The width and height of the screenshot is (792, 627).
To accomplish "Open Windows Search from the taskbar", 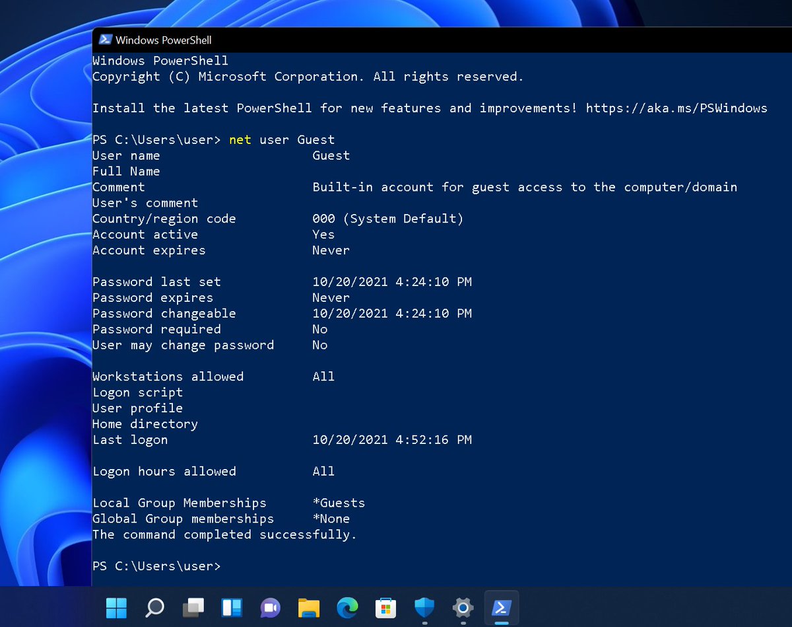I will point(154,608).
